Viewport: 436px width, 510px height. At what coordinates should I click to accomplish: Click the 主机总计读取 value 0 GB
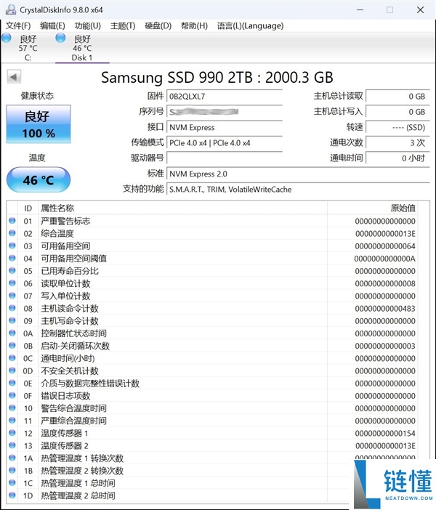[x=397, y=97]
